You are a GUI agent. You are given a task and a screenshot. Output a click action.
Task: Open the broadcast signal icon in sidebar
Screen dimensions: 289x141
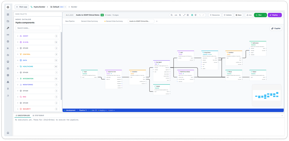click(8, 35)
